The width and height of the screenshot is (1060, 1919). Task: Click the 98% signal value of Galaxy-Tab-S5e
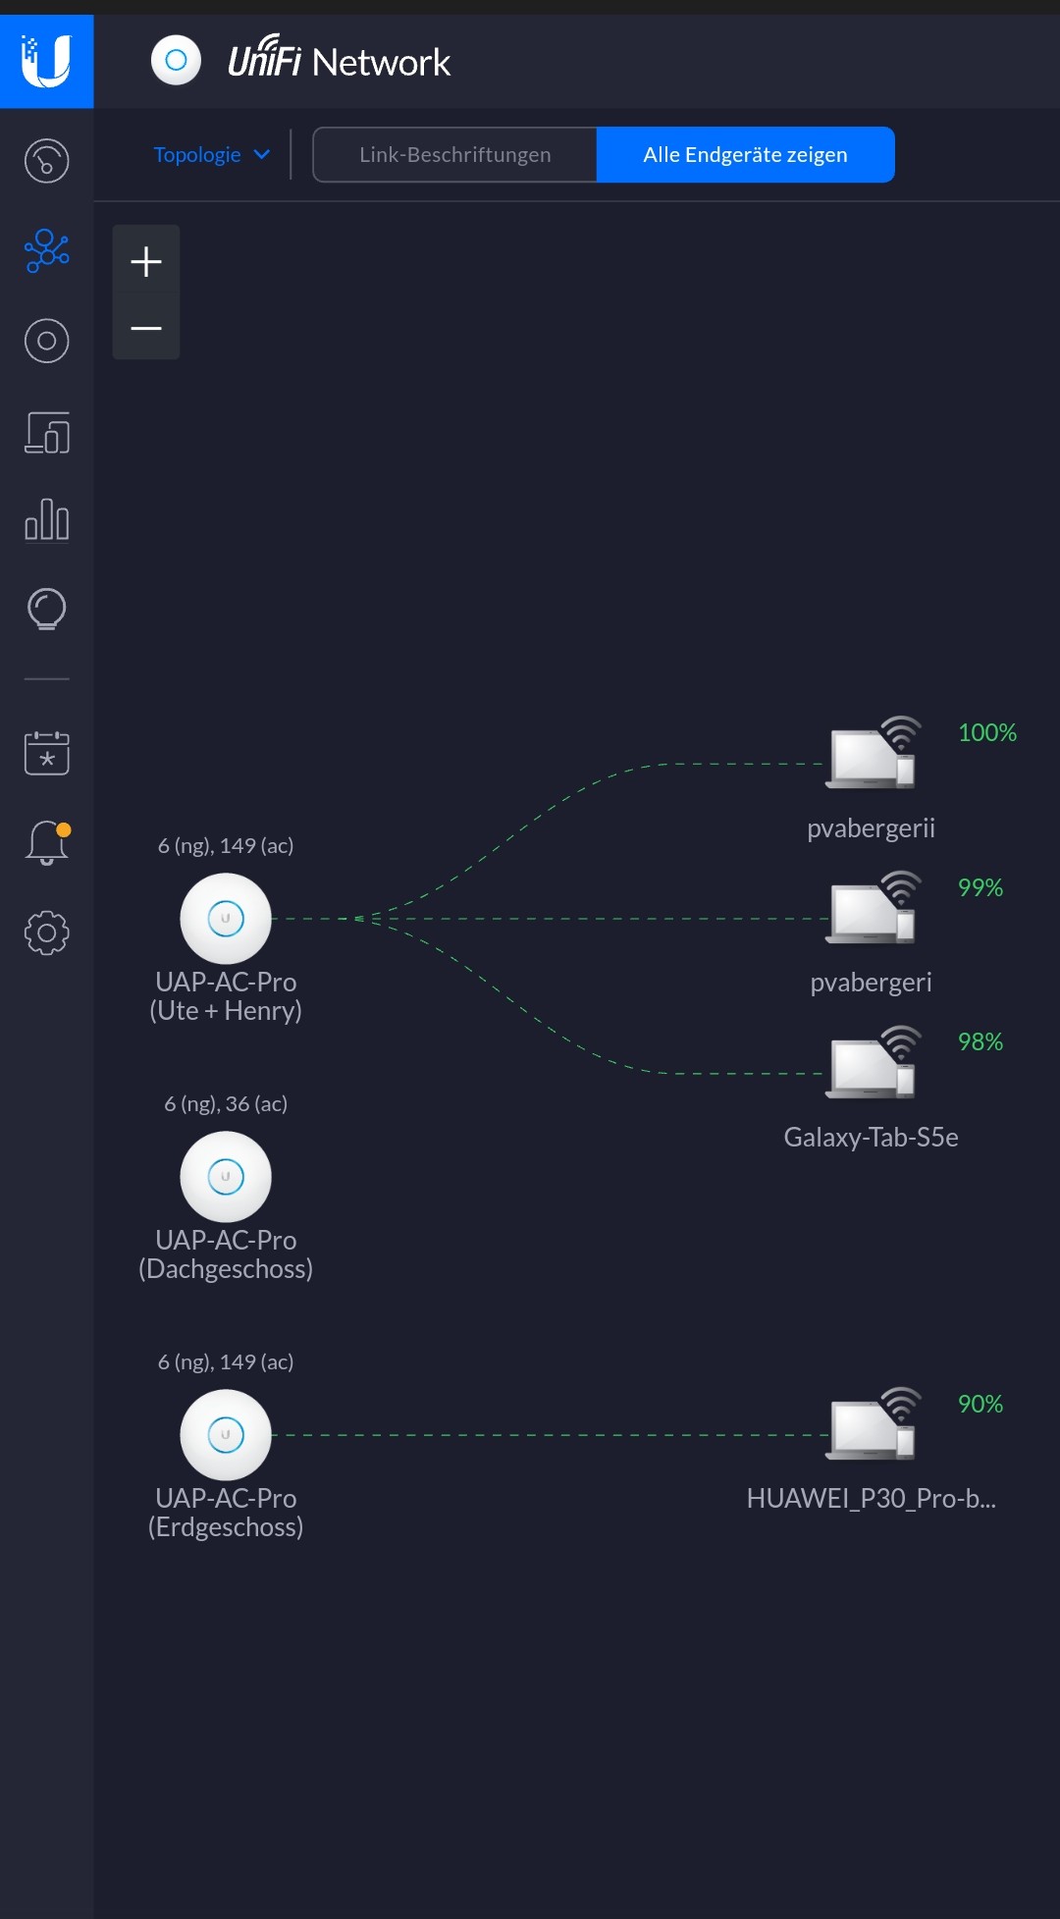[980, 1041]
